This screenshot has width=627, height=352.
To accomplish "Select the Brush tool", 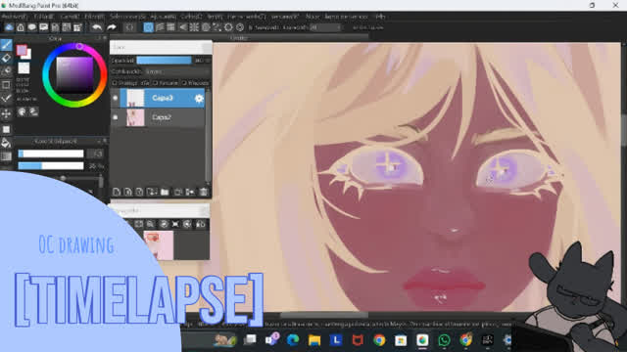I will (6, 45).
